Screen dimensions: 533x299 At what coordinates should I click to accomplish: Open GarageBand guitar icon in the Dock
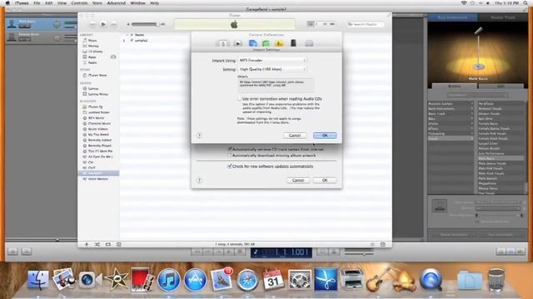pyautogui.click(x=377, y=280)
